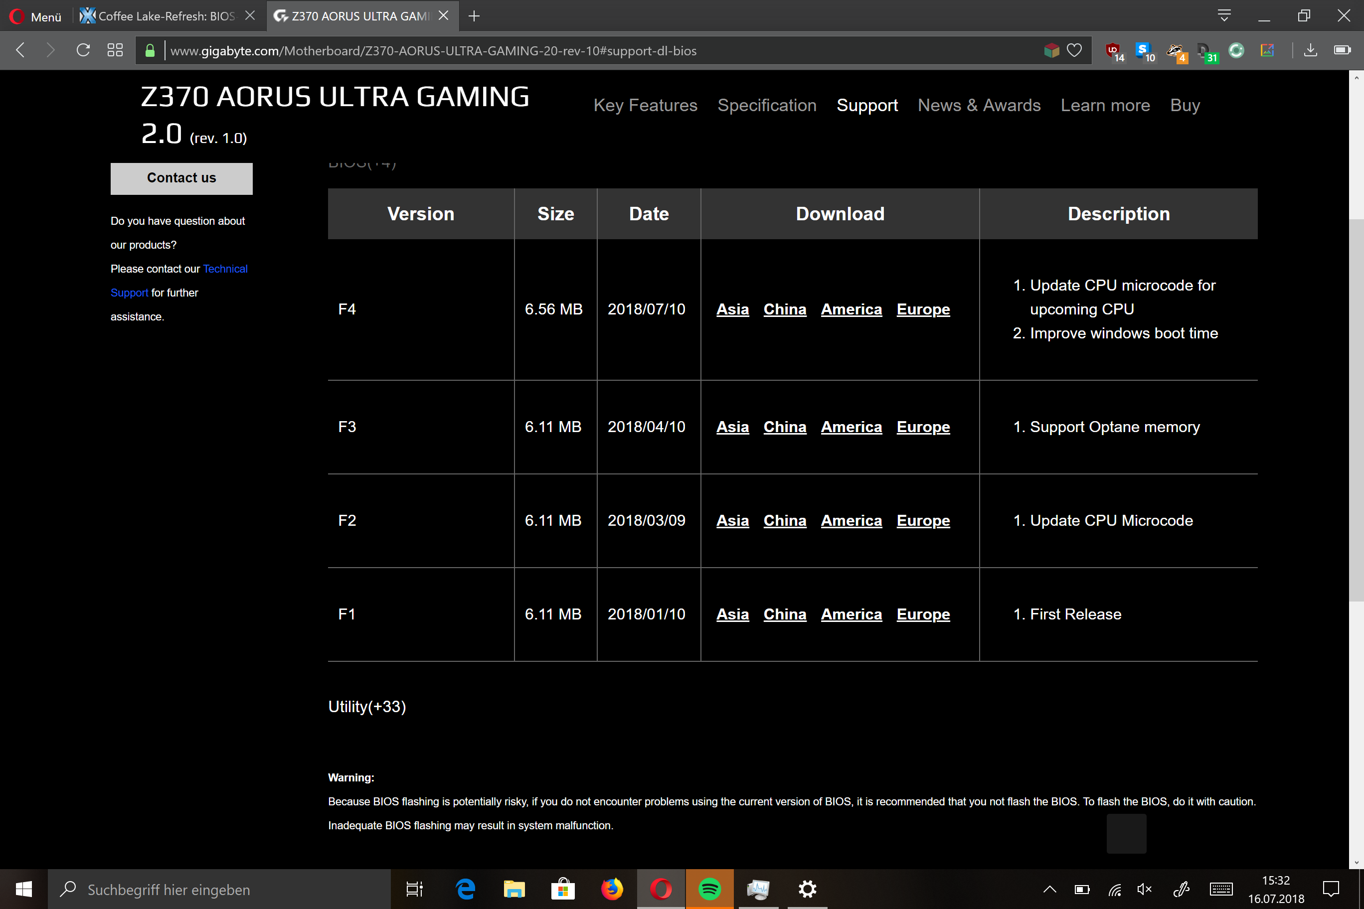Download BIOS F2 from Europe server
Image resolution: width=1364 pixels, height=909 pixels.
click(923, 521)
